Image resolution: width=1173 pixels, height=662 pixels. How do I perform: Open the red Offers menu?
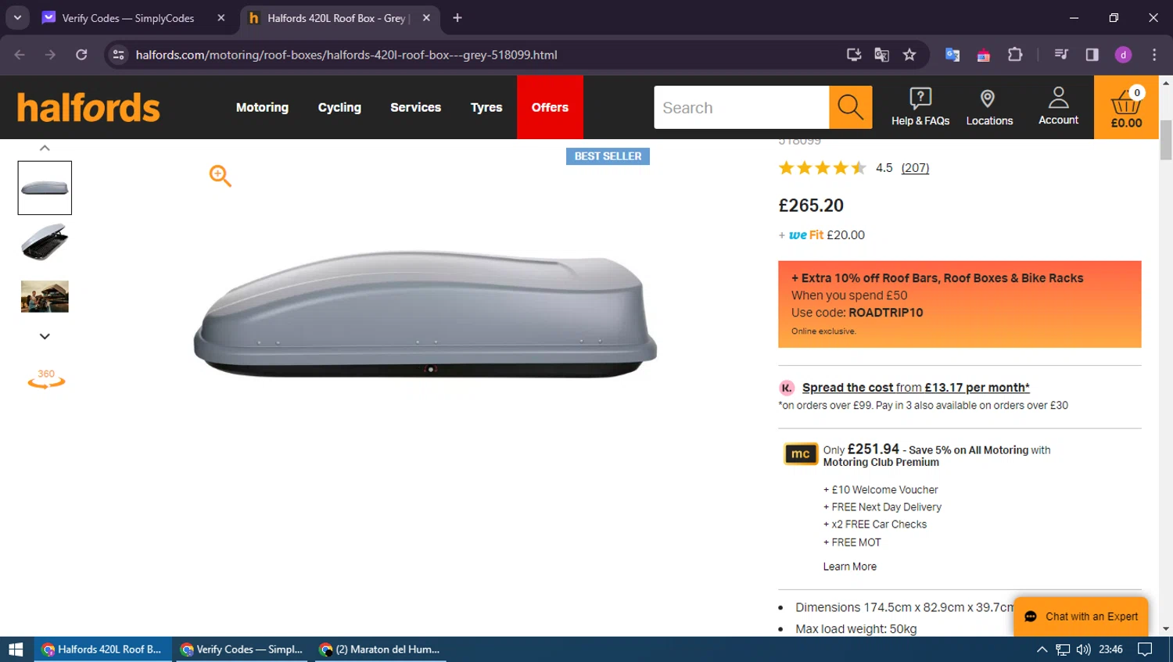point(550,107)
